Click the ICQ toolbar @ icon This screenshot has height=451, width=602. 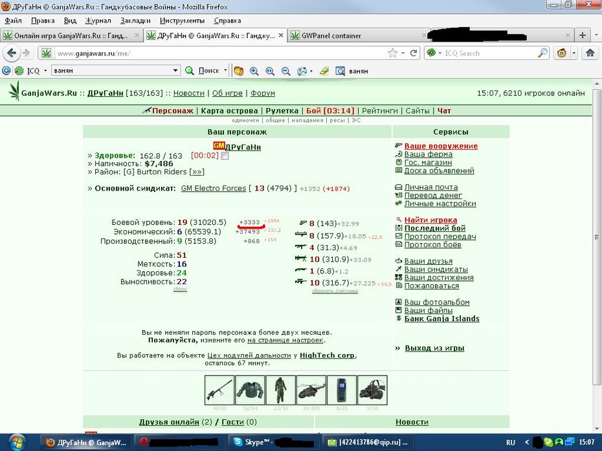(6, 70)
